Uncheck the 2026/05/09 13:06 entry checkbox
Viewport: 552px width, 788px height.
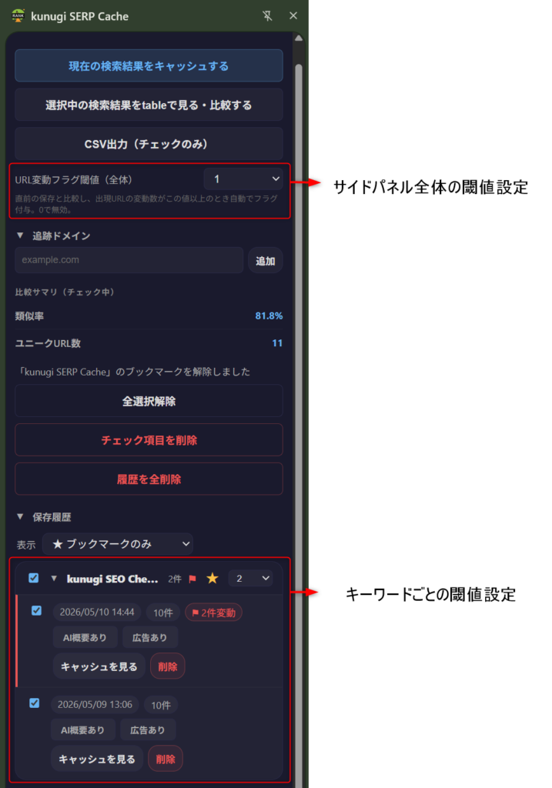click(34, 703)
